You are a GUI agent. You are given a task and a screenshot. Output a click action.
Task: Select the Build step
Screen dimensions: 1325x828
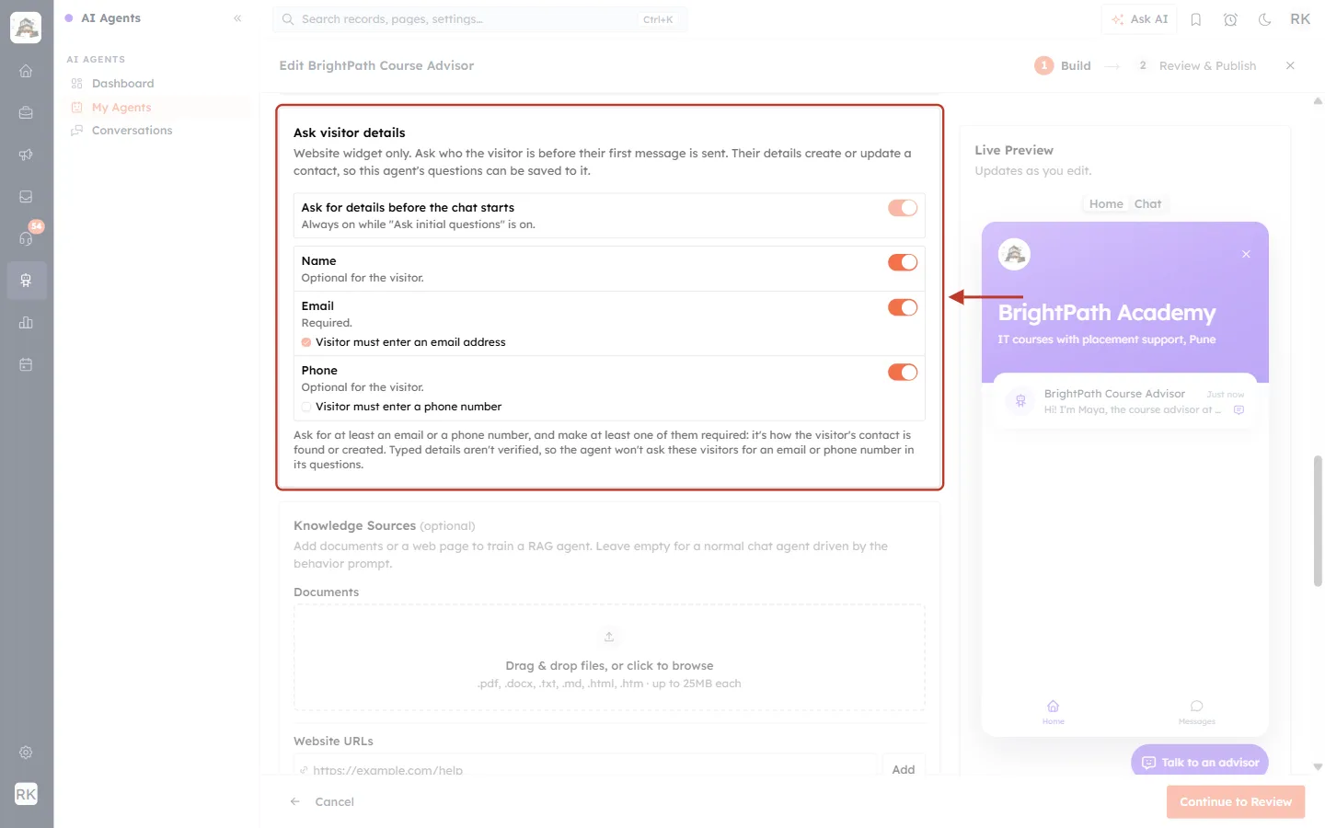click(x=1063, y=65)
